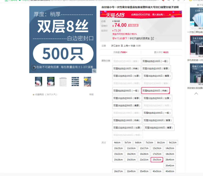Viewport: 203px width, 176px height.
Task: Play the product video on the main image
Action: point(34,68)
